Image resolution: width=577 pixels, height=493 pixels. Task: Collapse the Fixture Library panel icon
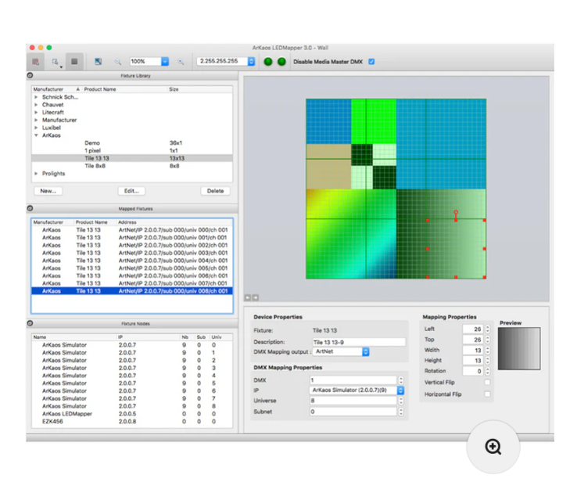(30, 76)
